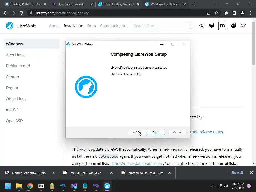
Task: Open Docs in the navbar
Action: 91,26
